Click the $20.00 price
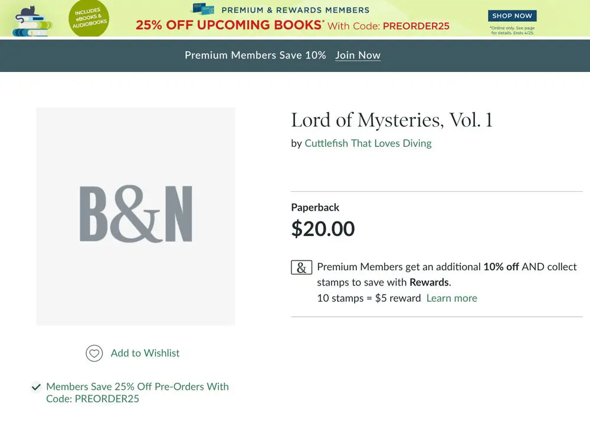 click(323, 228)
